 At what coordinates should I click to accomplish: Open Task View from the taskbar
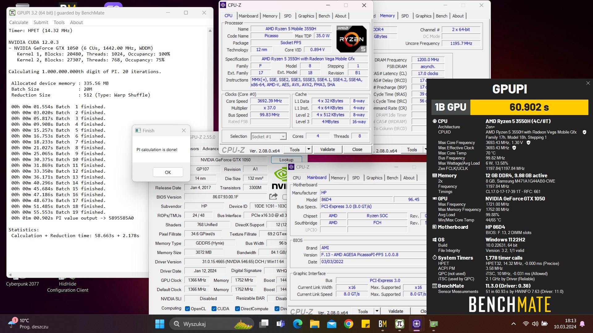(264, 324)
